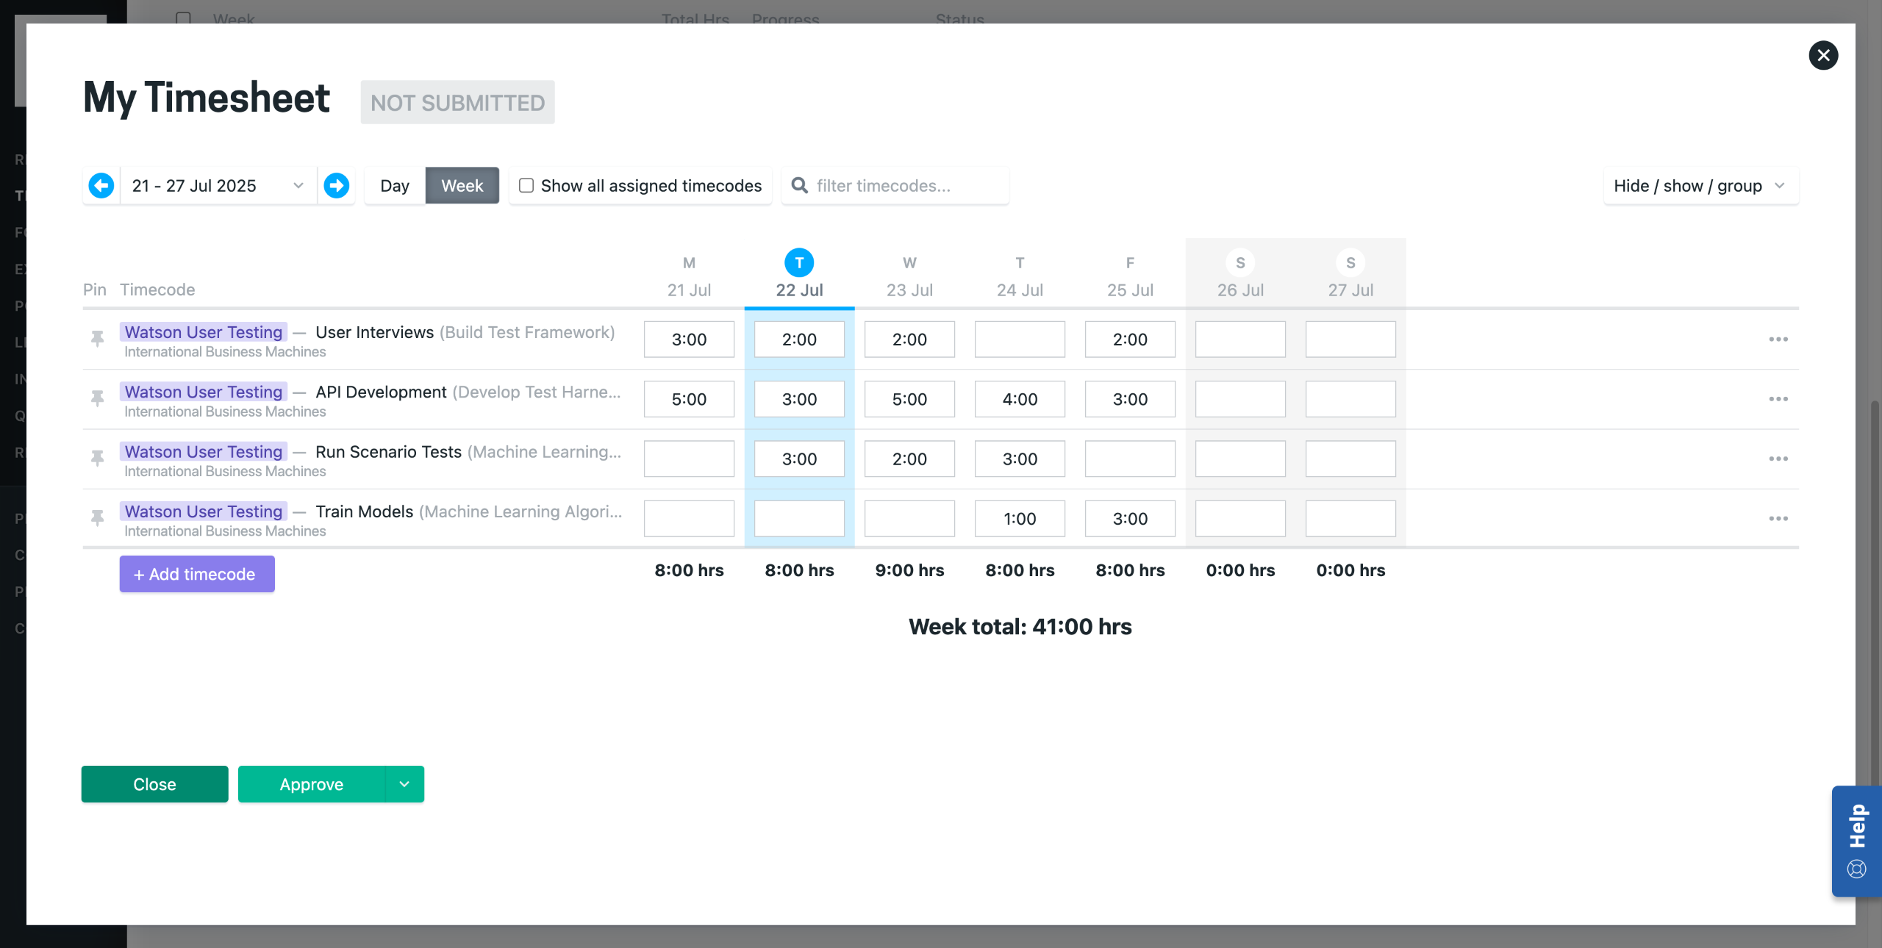This screenshot has width=1882, height=948.
Task: Go to next week with right arrow
Action: pos(337,185)
